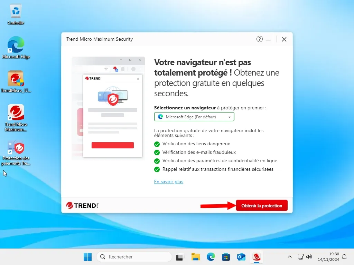The image size is (354, 265).
Task: Click the text Rappel relatif aux transactions financières sécurisées
Action: click(x=218, y=169)
